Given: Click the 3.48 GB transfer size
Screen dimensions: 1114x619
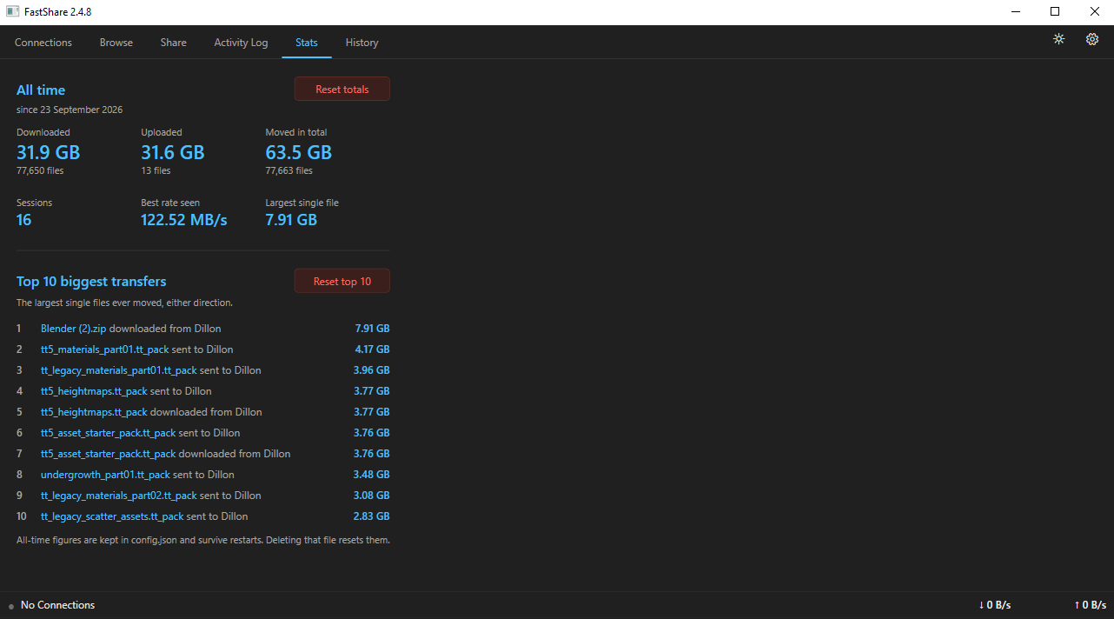Looking at the screenshot, I should click(x=372, y=475).
